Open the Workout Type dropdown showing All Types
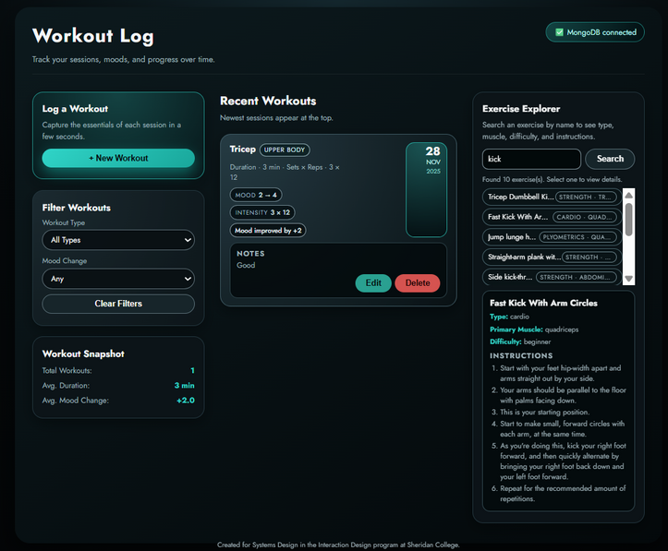Screen dimensions: 668x551 pos(118,240)
